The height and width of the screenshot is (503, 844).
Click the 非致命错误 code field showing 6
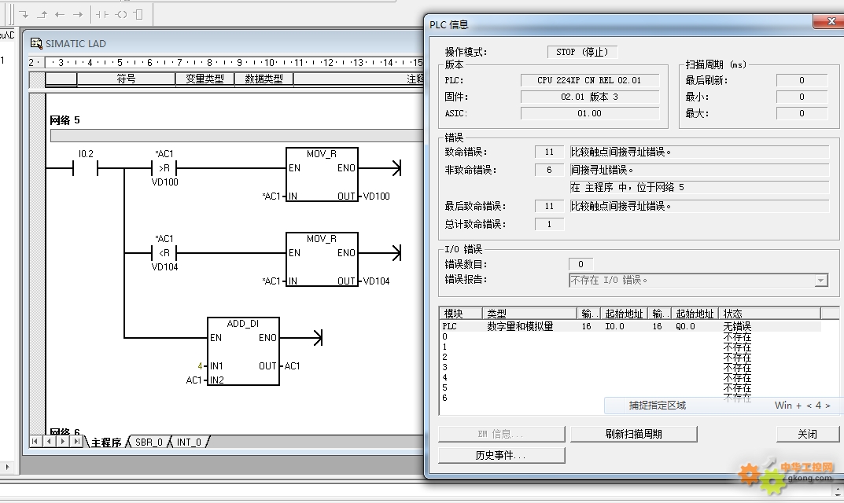click(x=549, y=170)
